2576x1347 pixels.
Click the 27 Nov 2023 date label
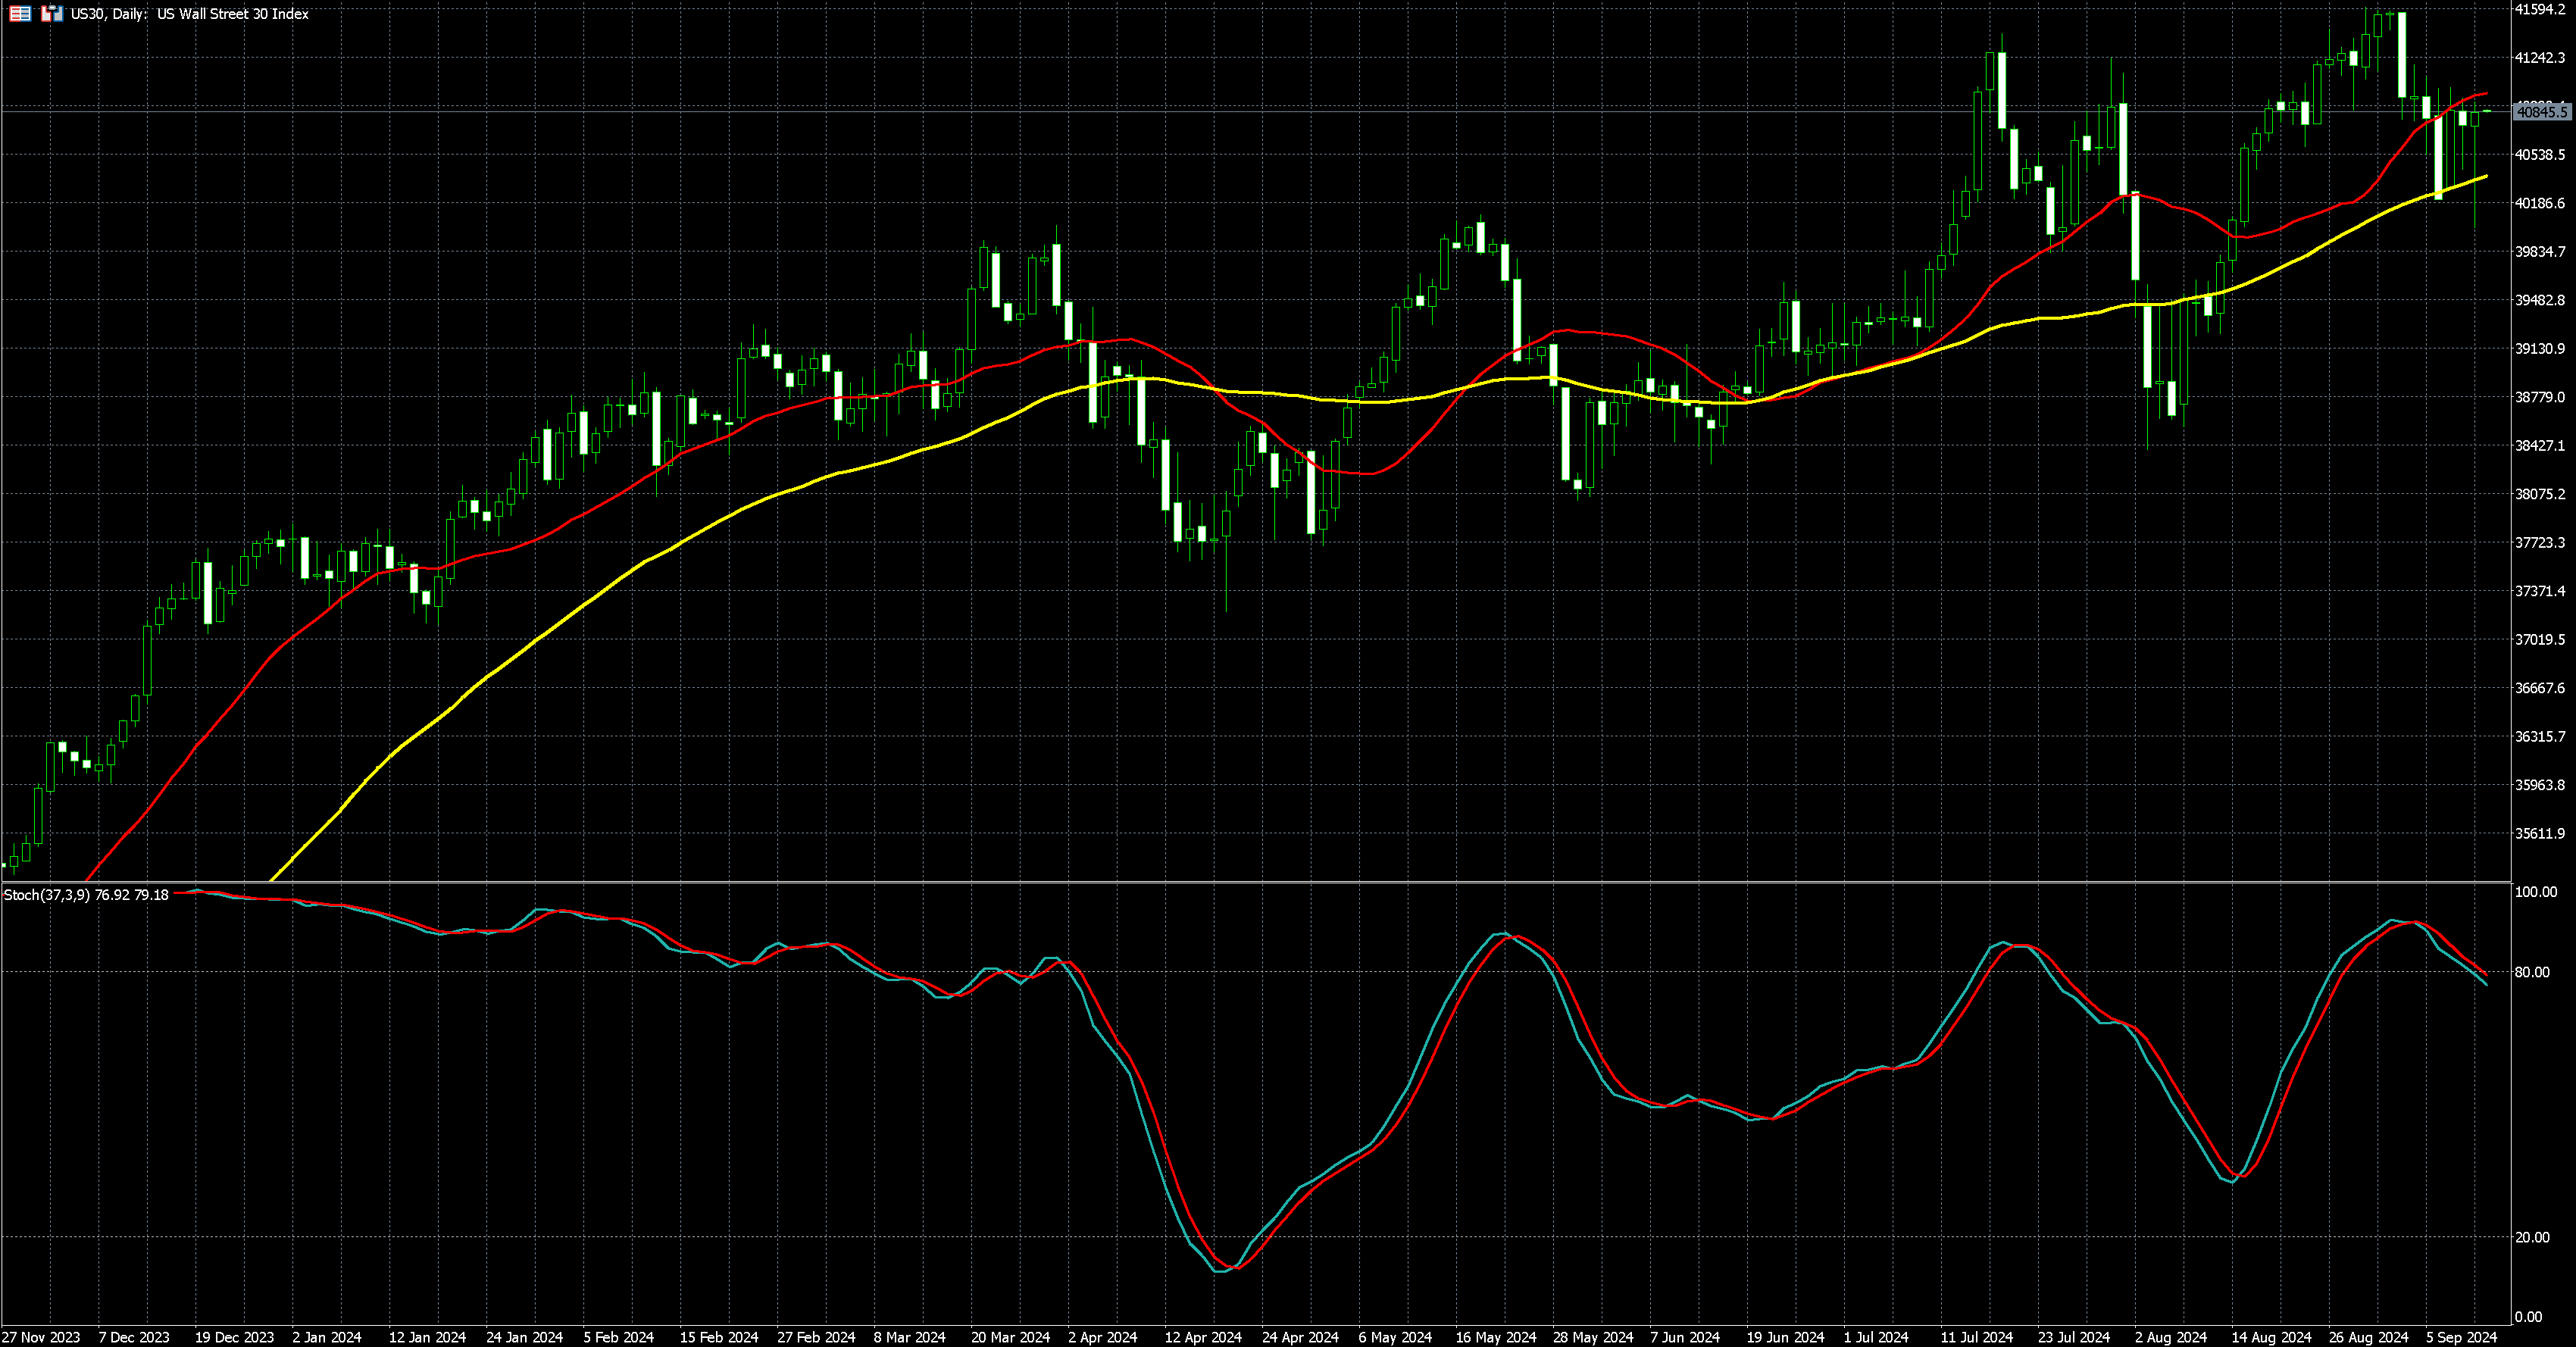click(x=41, y=1337)
